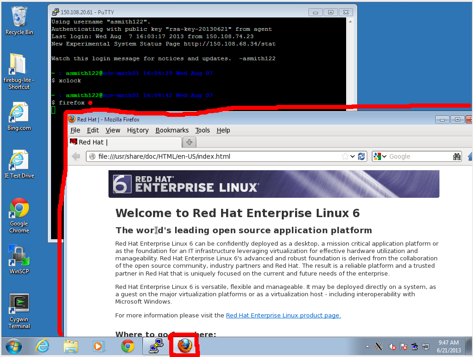Open the Edit menu in Firefox

point(93,130)
